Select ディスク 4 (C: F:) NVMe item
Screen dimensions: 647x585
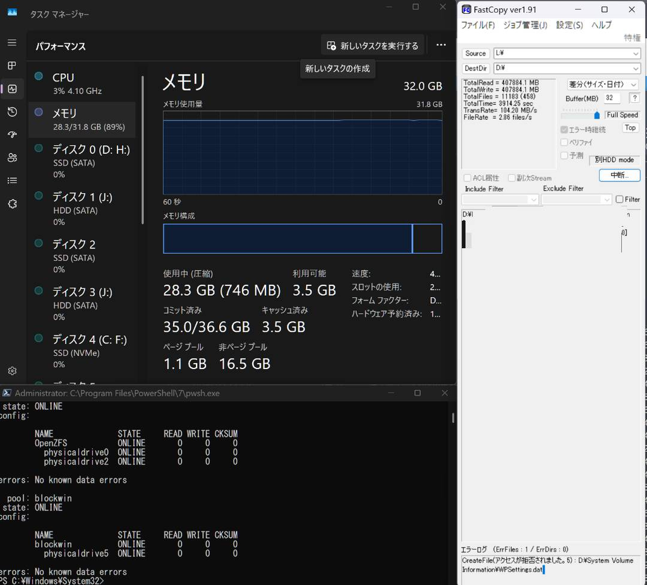[x=82, y=352]
